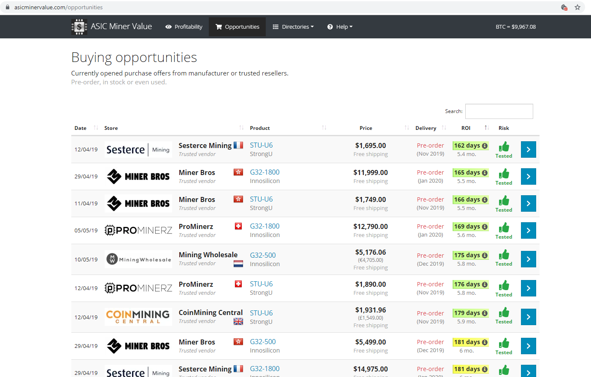Expand the Directories dropdown menu
Image resolution: width=591 pixels, height=377 pixels.
coord(293,27)
